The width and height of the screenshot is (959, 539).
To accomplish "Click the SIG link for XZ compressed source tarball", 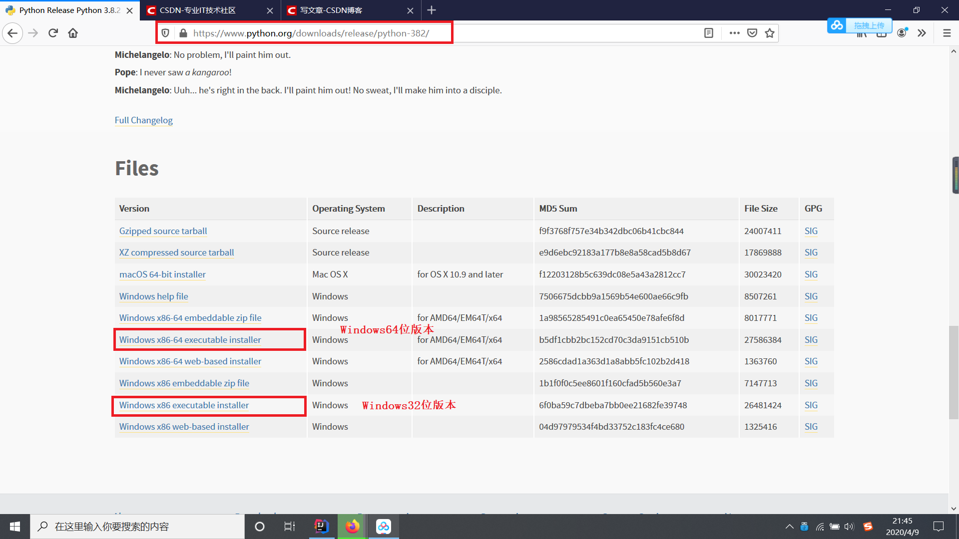I will pyautogui.click(x=811, y=252).
